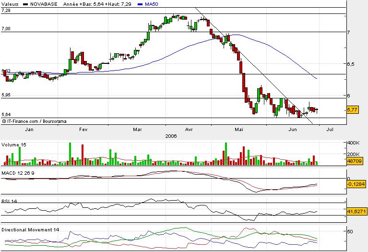Click the 200K volume scale label
Image resolution: width=368 pixels, height=252 pixels.
pyautogui.click(x=354, y=154)
